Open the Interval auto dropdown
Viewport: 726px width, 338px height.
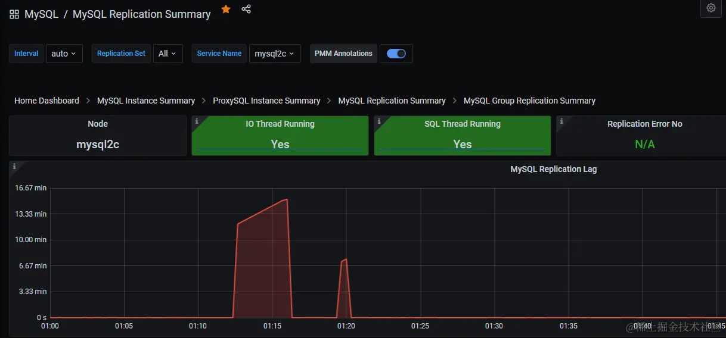click(64, 54)
